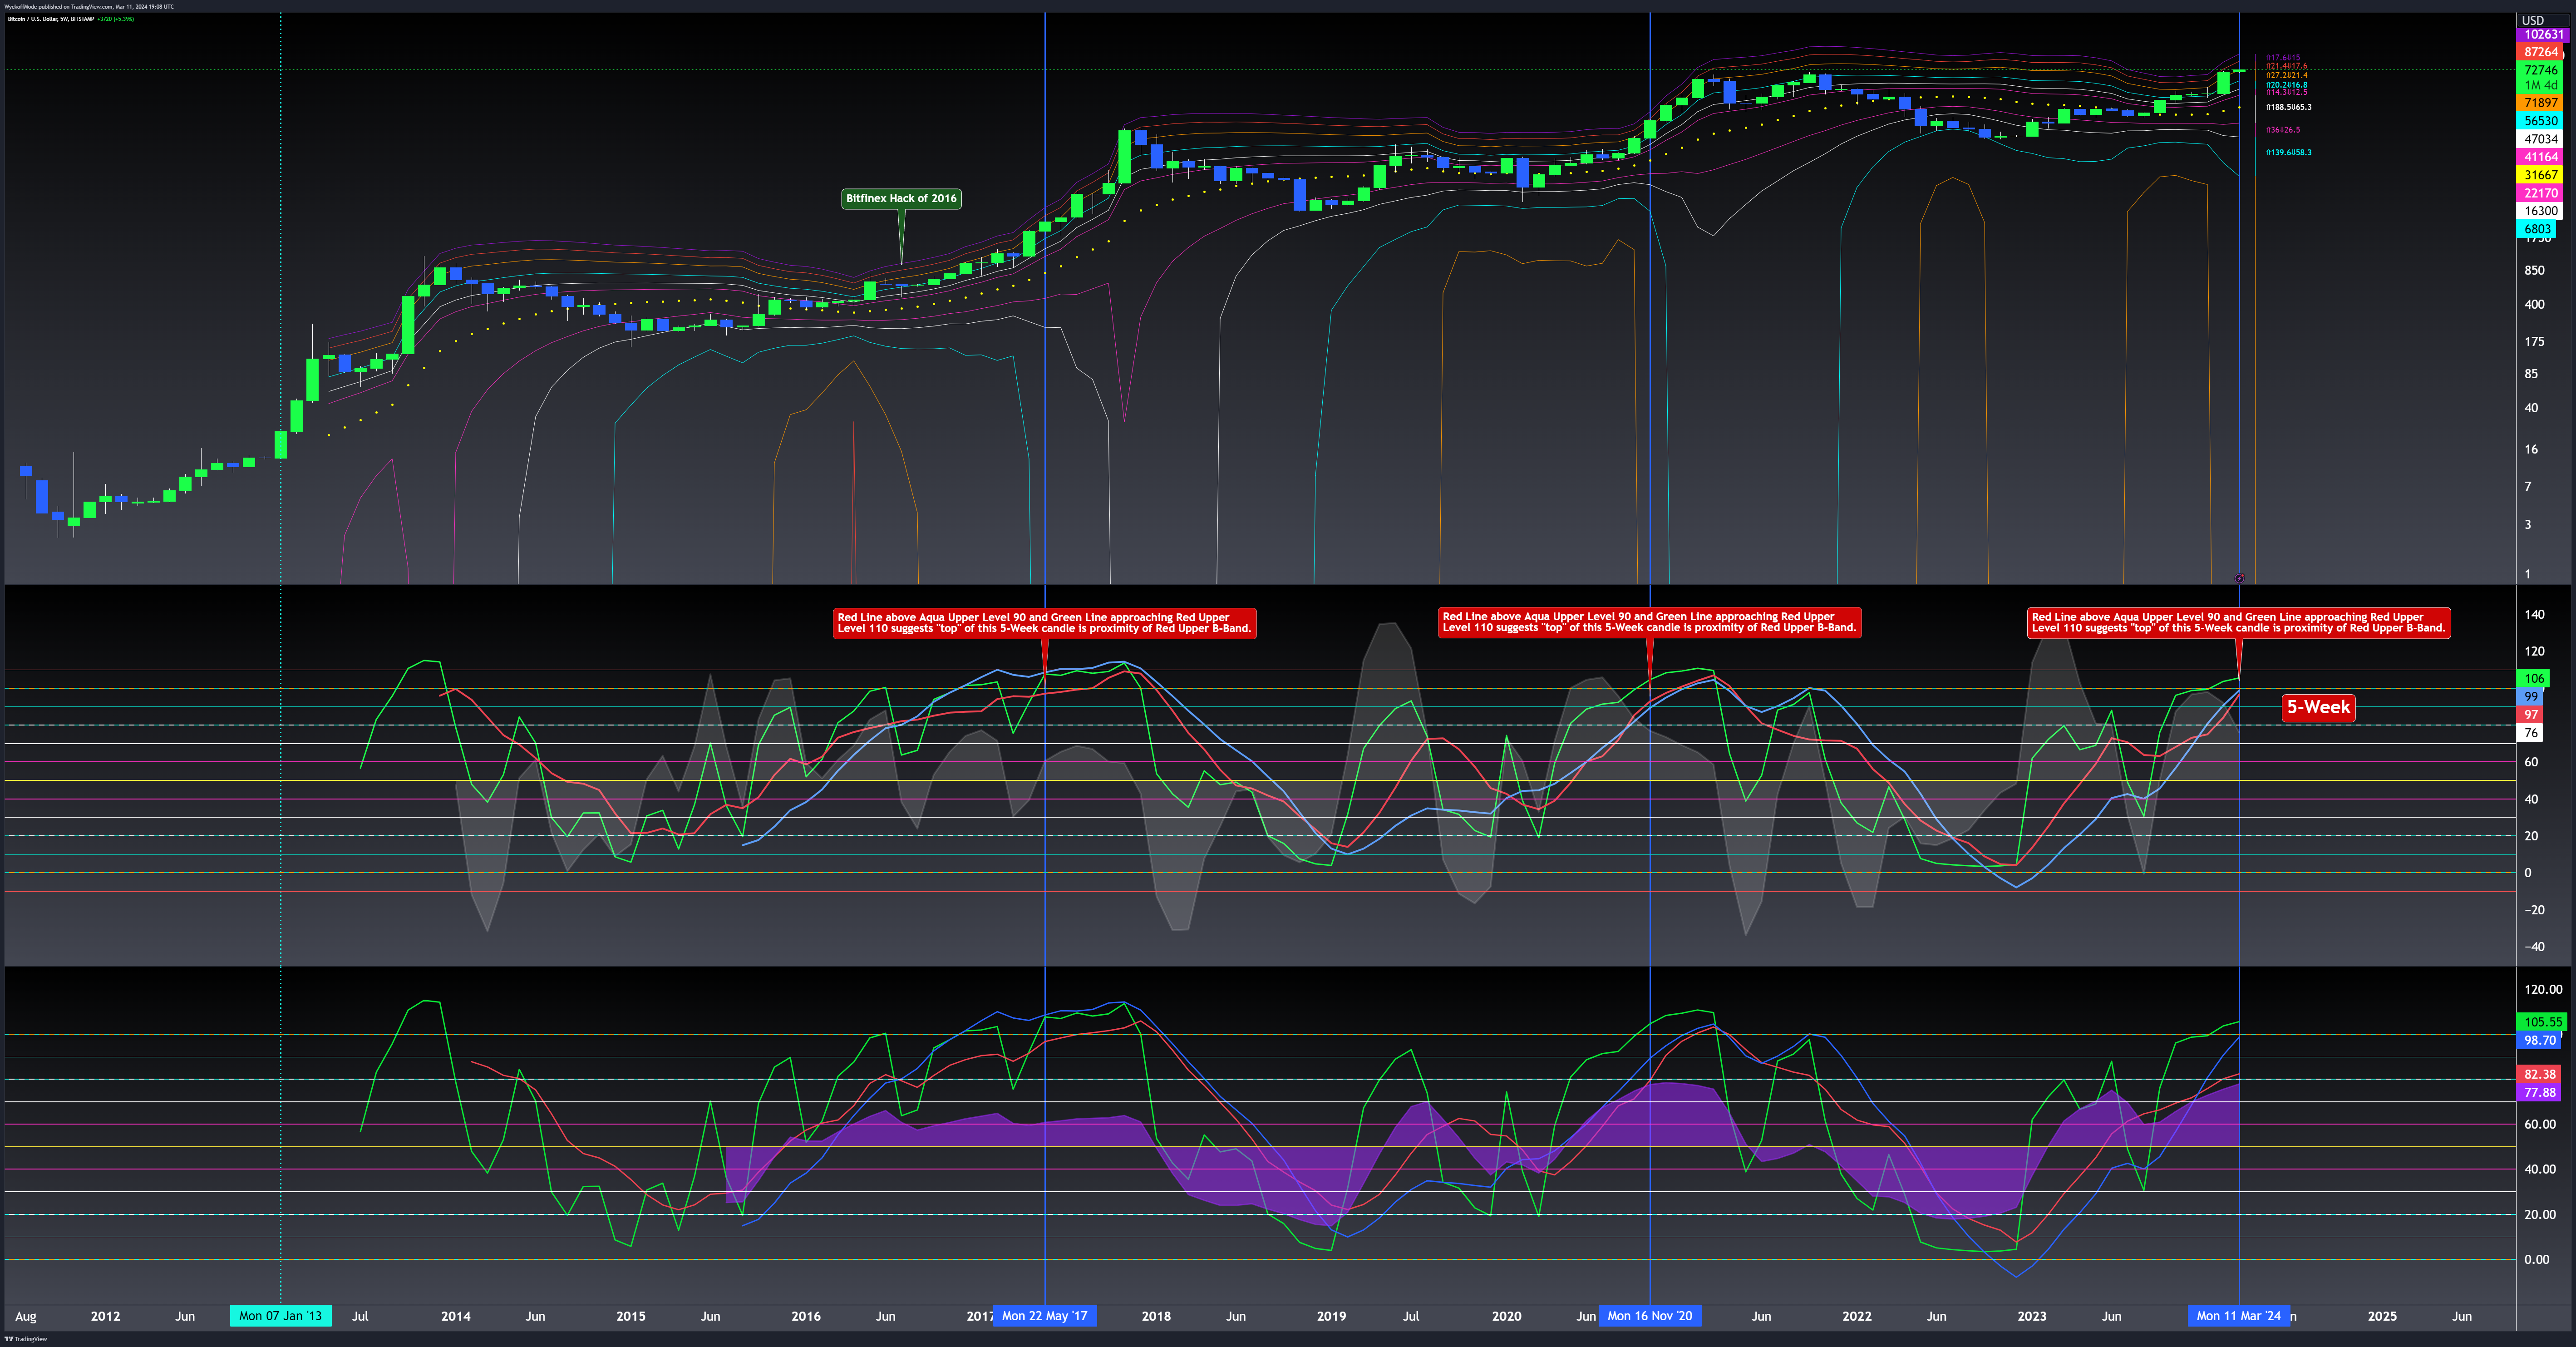Viewport: 2576px width, 1347px height.
Task: Select the red 5-Week label
Action: [x=2318, y=707]
